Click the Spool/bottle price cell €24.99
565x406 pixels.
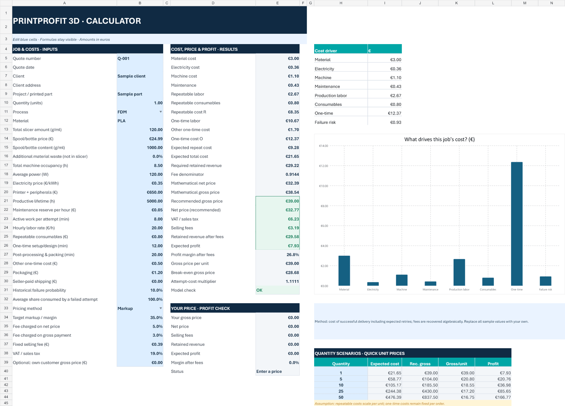point(140,139)
